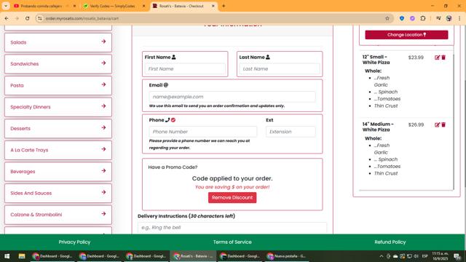This screenshot has width=466, height=262.
Task: Click the 'Have a Promo Code?' text
Action: tap(173, 167)
